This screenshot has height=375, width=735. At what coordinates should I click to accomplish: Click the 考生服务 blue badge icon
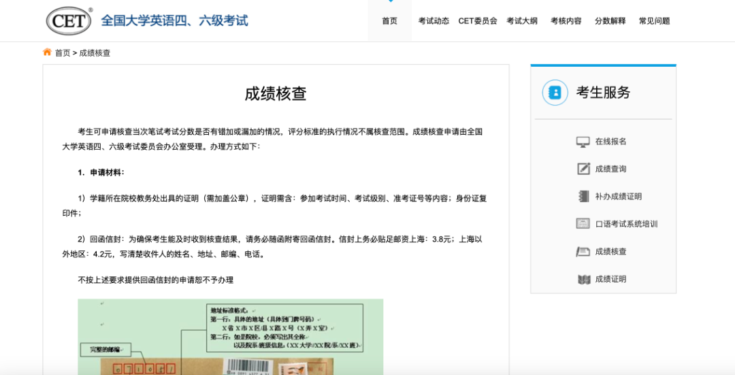[555, 93]
